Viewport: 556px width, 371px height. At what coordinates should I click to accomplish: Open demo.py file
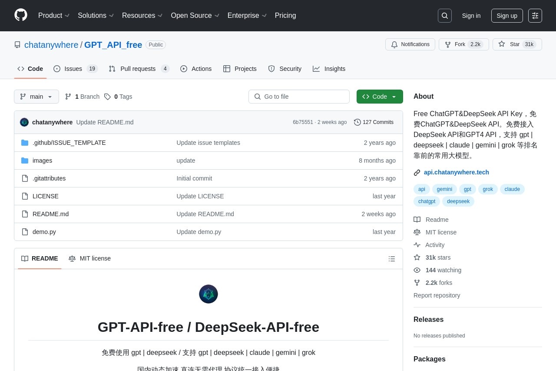tap(44, 232)
